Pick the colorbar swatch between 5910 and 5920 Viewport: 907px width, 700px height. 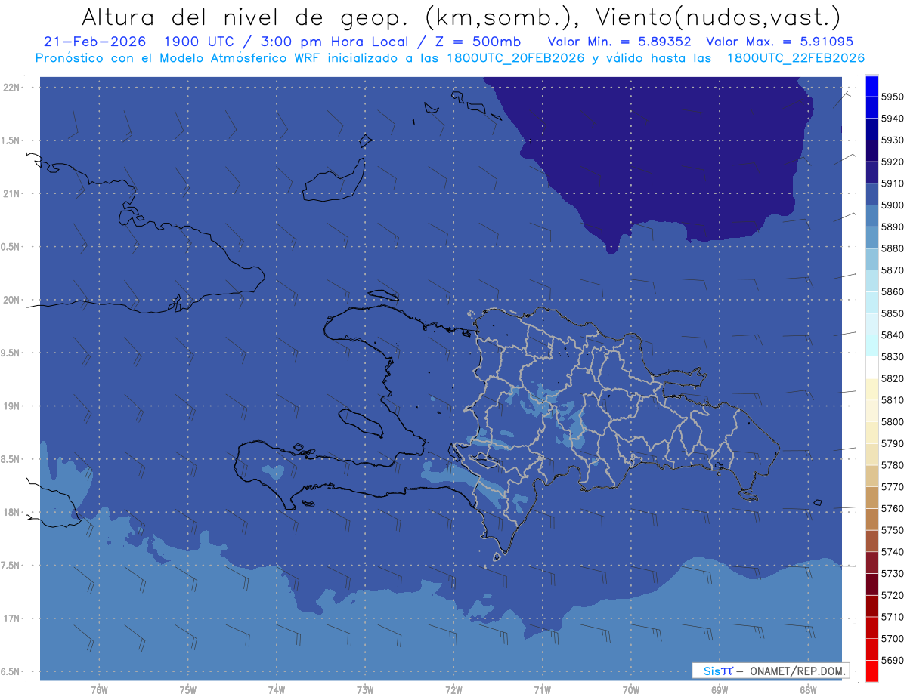tap(871, 173)
